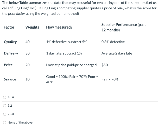Click the Delivery row label

point(11,53)
